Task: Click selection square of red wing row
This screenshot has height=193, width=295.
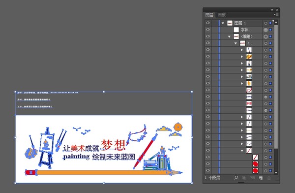Action: coord(270,90)
